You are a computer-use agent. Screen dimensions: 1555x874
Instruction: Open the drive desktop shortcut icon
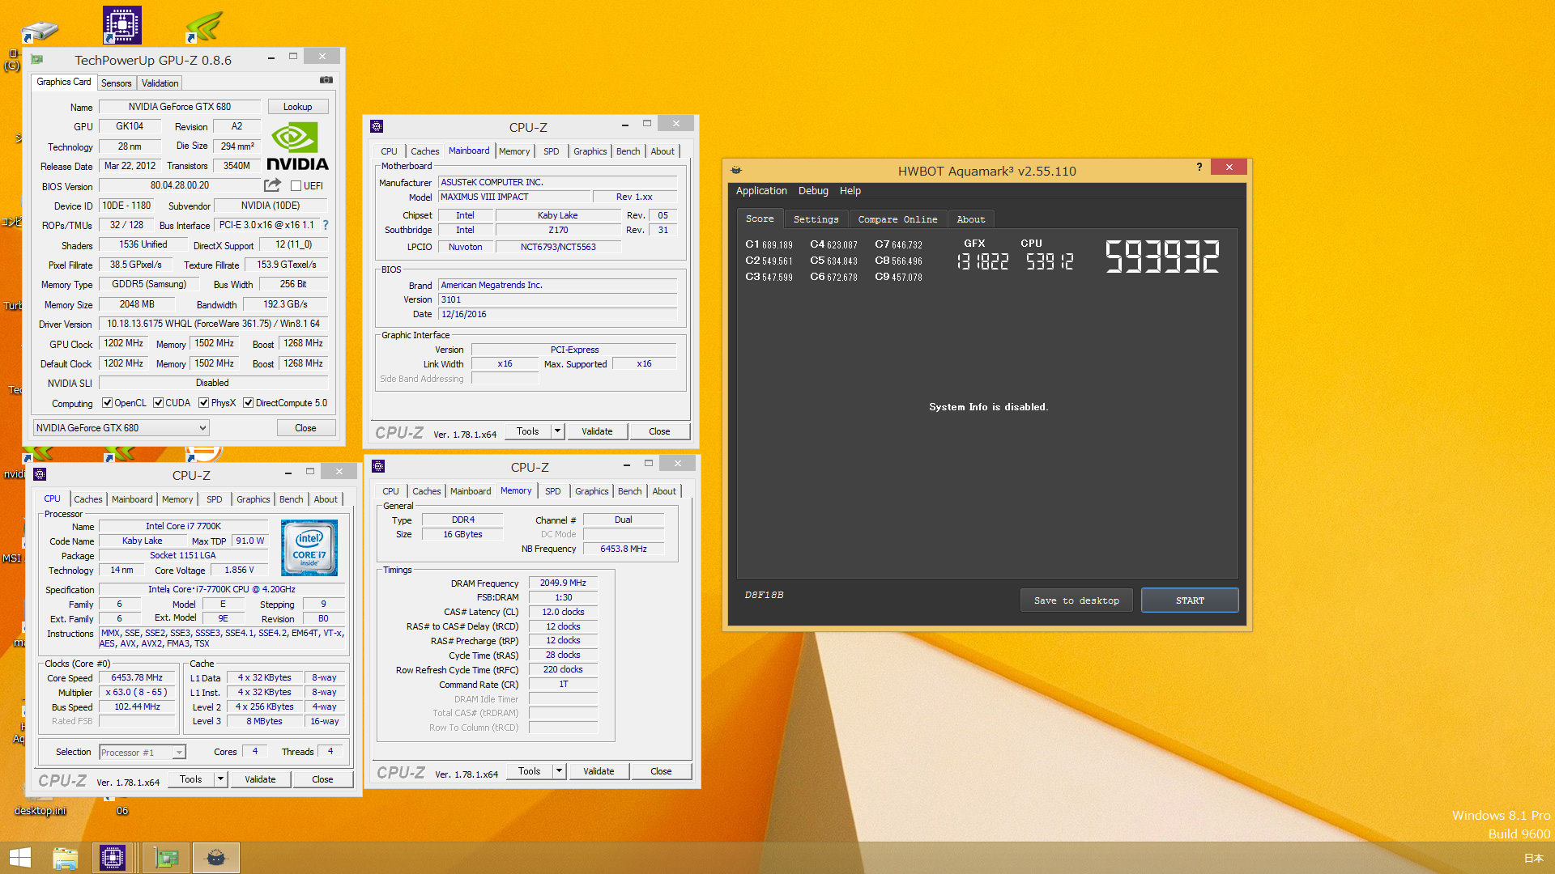[40, 31]
